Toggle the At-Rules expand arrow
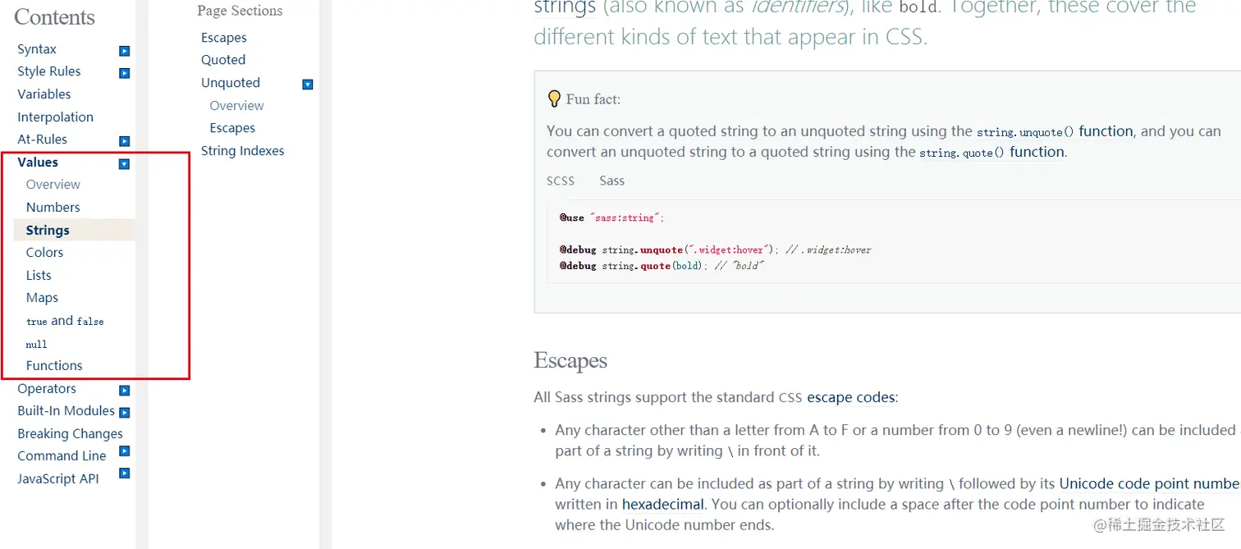 pyautogui.click(x=124, y=141)
